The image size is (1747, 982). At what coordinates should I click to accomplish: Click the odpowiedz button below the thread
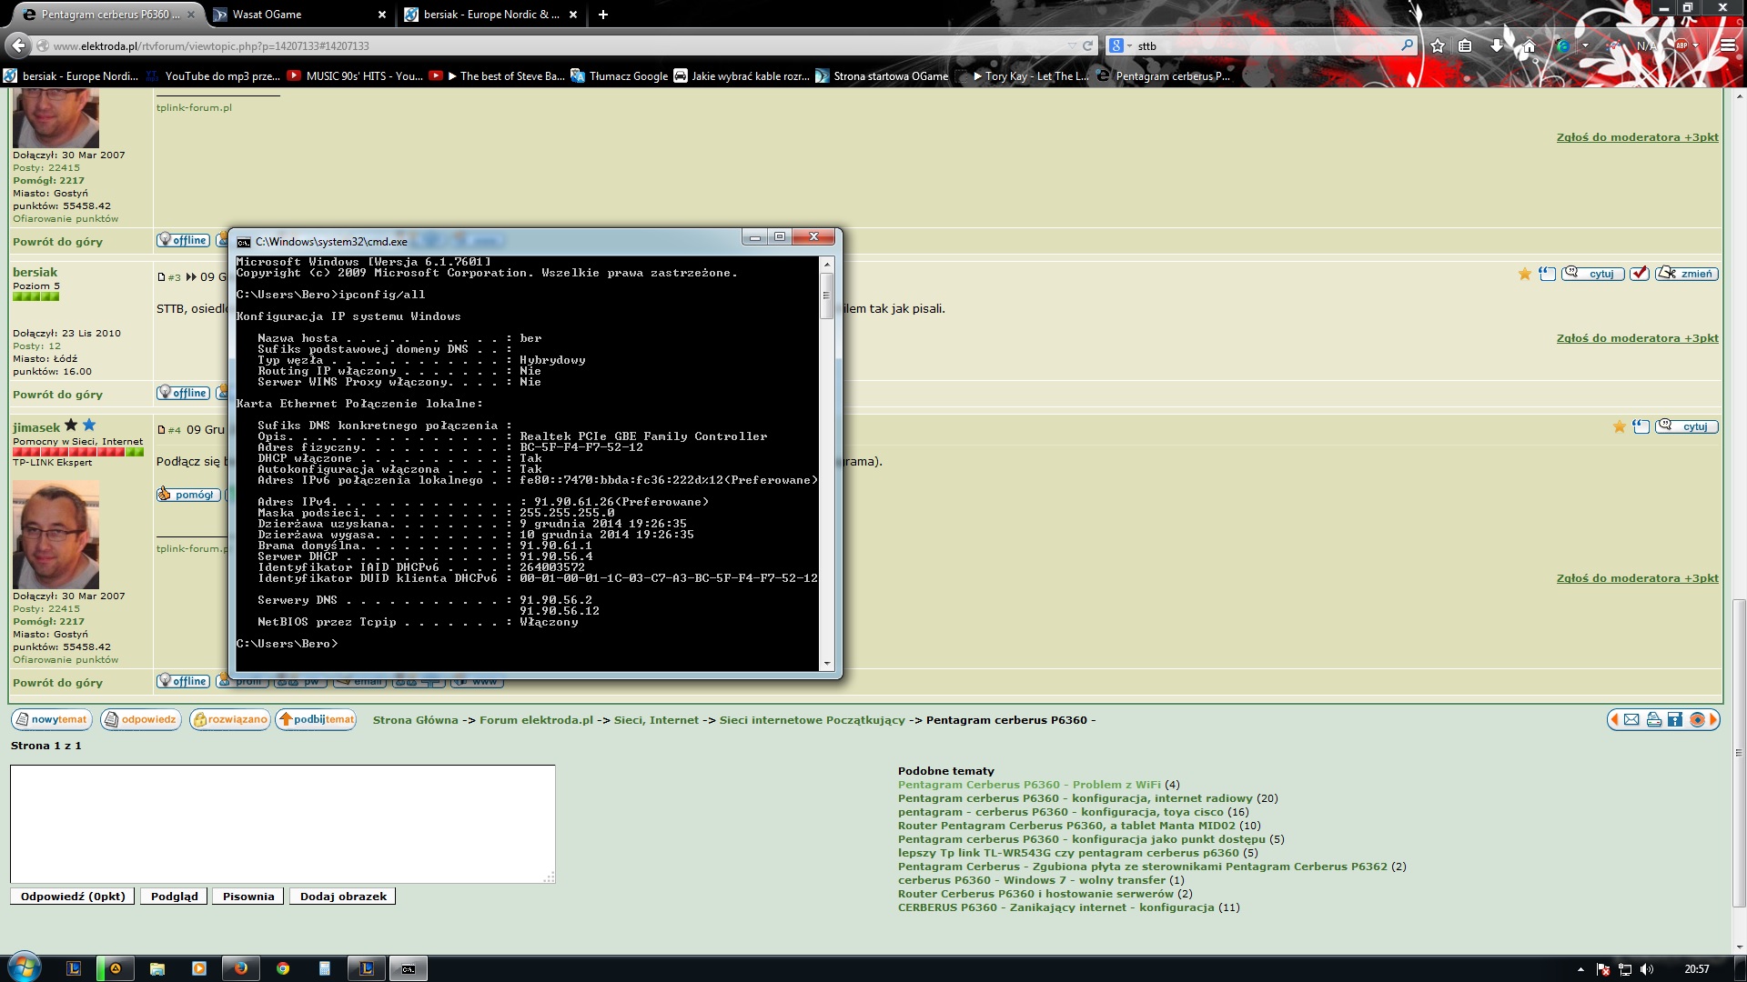(x=141, y=720)
